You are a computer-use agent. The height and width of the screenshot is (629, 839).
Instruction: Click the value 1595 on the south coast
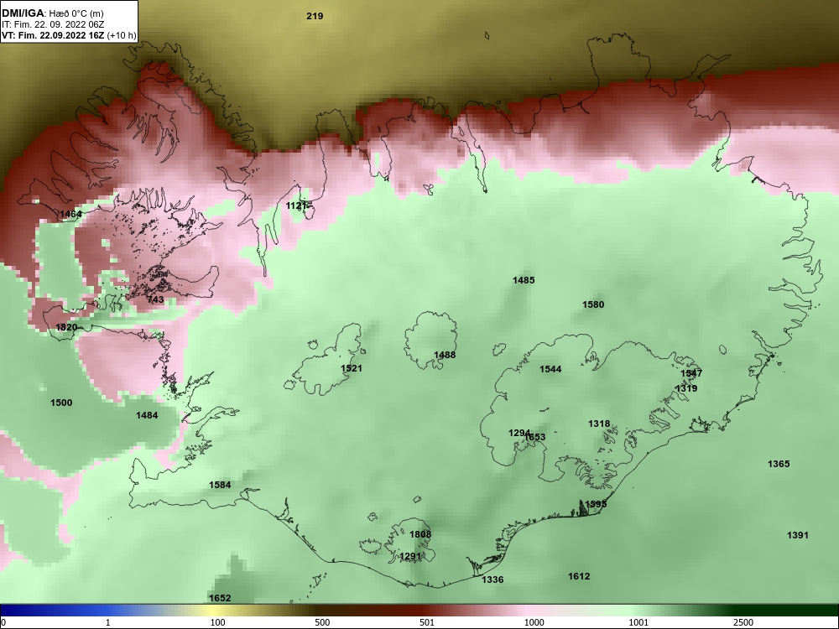596,504
